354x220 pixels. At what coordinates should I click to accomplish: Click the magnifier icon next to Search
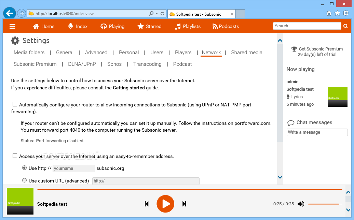click(345, 26)
